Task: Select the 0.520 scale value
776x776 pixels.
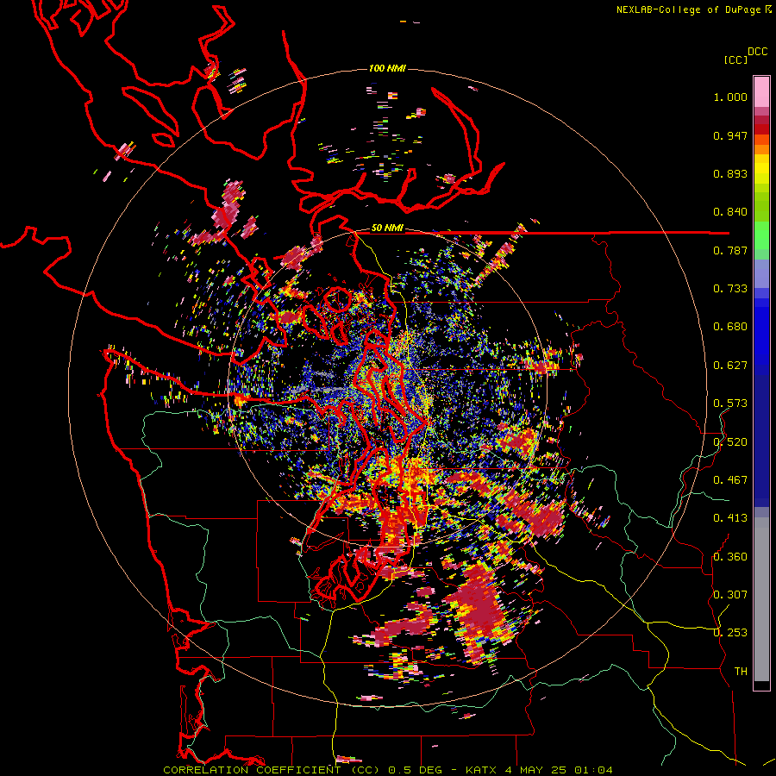Action: (x=730, y=442)
